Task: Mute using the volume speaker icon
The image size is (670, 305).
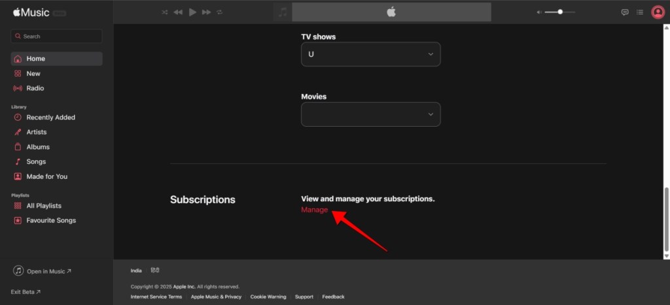Action: [539, 12]
